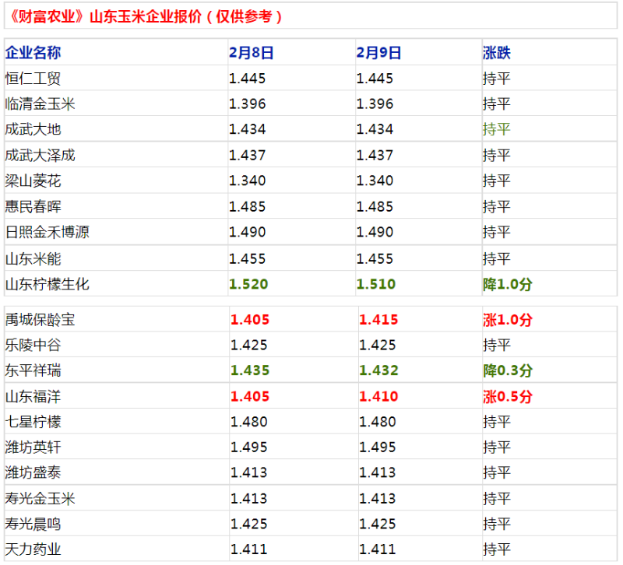623x565 pixels.
Task: Click the company name 恒仁工贸
Action: [33, 79]
